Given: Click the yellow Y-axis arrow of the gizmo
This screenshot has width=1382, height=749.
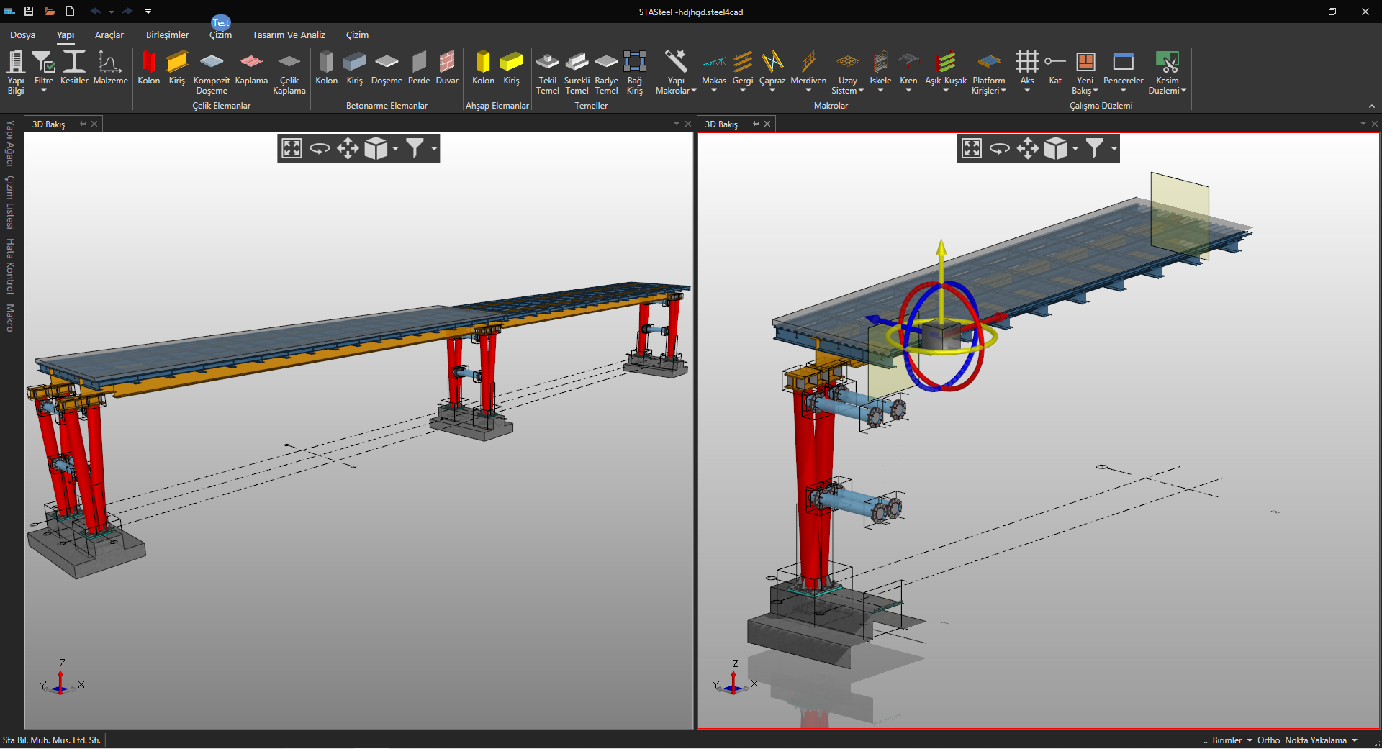Looking at the screenshot, I should [x=941, y=250].
